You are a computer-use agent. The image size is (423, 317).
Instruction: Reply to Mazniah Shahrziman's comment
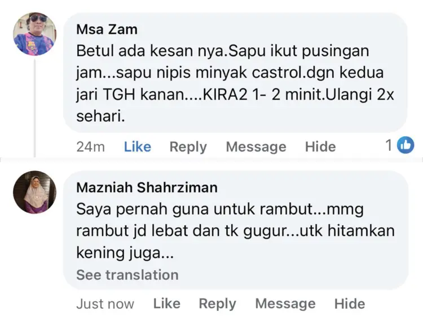click(x=218, y=304)
